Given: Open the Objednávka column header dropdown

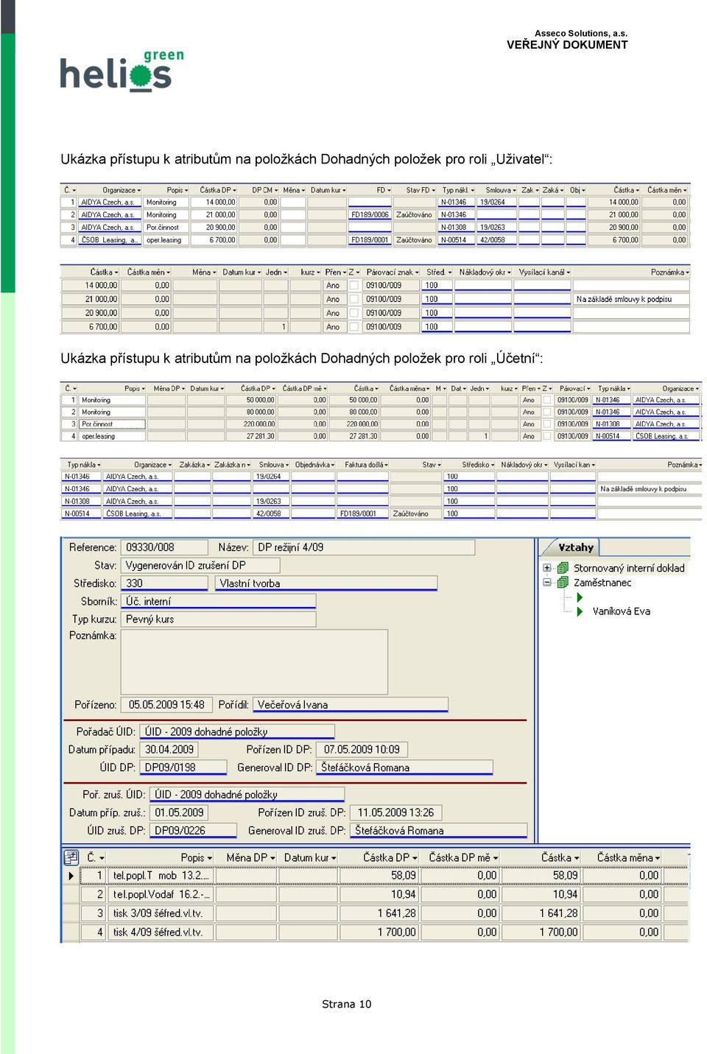Looking at the screenshot, I should point(333,465).
